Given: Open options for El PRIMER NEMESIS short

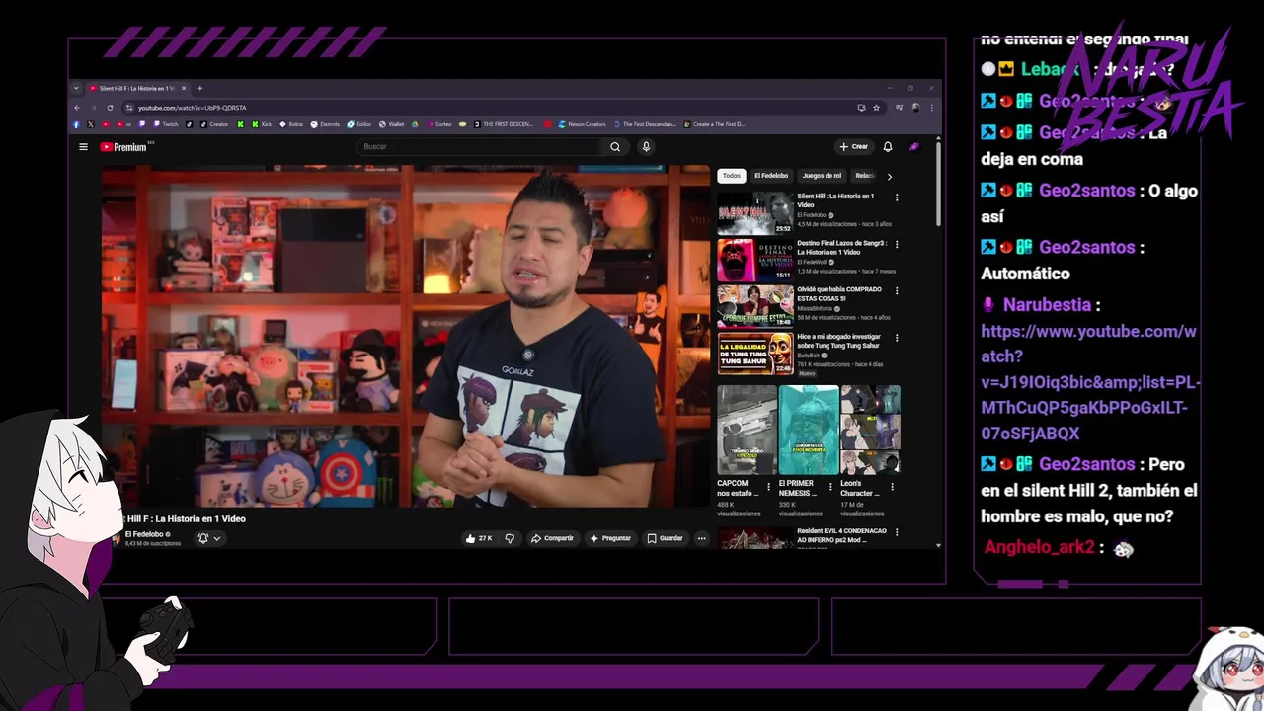Looking at the screenshot, I should pos(830,487).
